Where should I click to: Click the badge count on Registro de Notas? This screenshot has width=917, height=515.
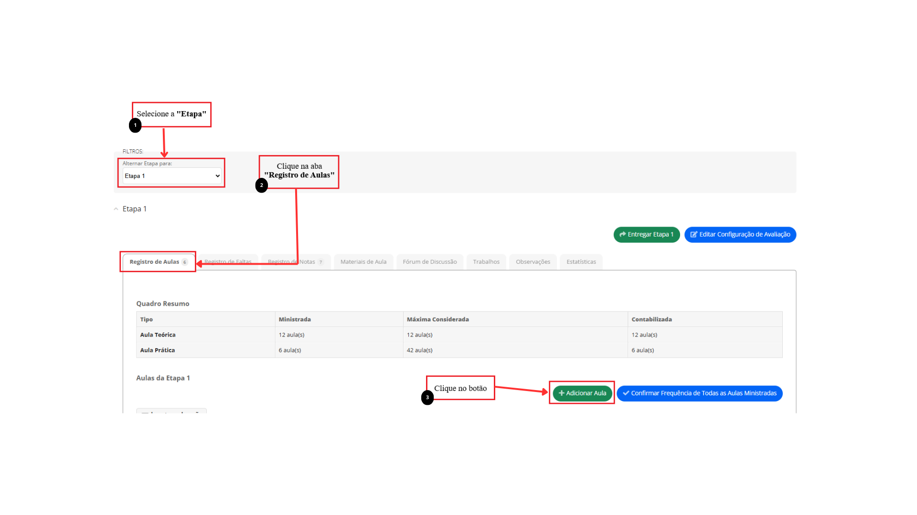pyautogui.click(x=321, y=262)
